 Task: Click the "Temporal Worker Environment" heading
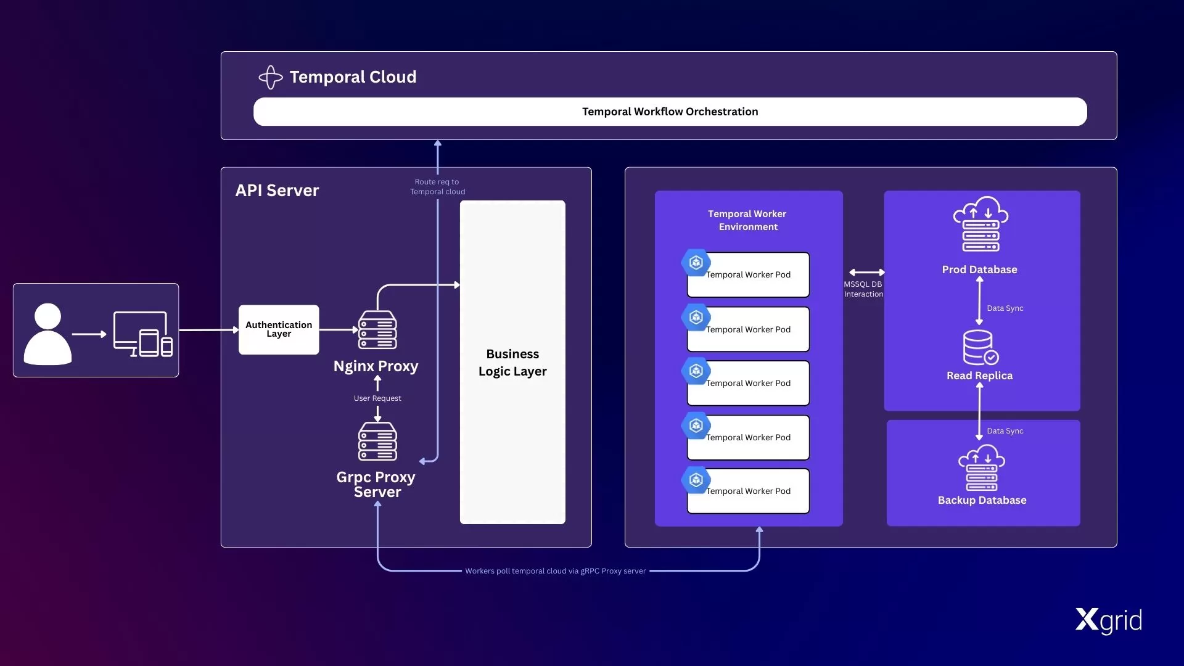(x=747, y=220)
